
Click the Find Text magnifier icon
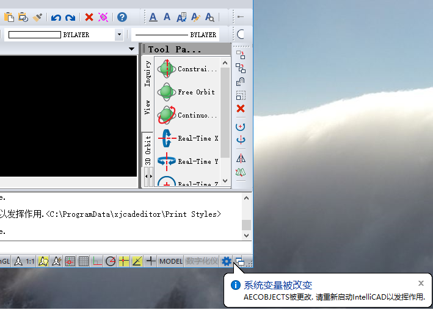pos(209,17)
